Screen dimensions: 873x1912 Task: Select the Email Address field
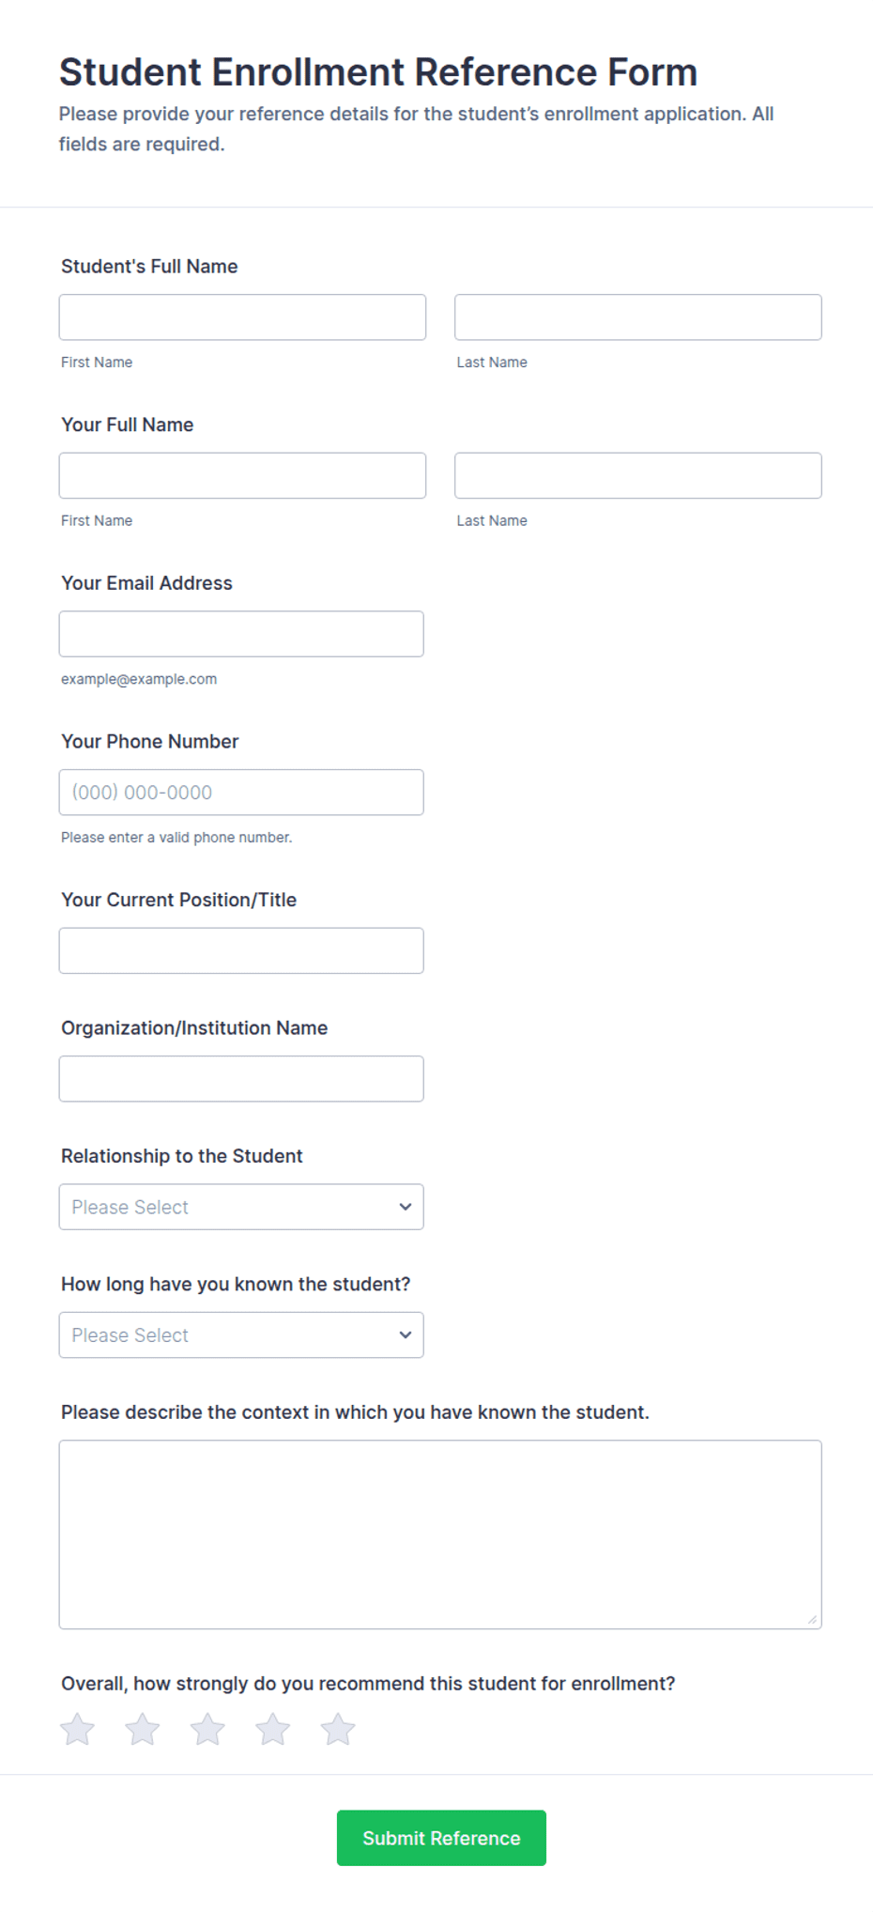tap(241, 634)
